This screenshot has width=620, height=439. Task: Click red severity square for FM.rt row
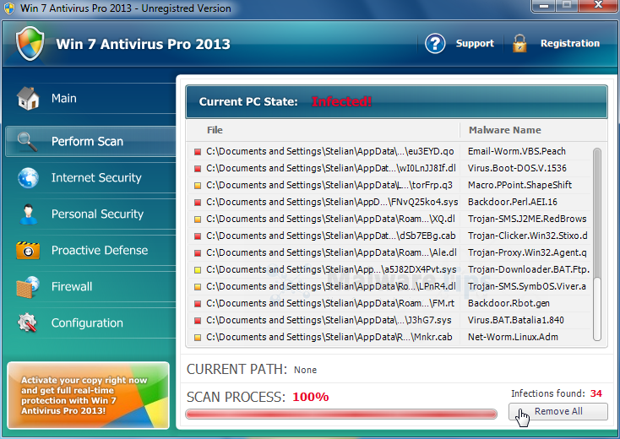198,304
